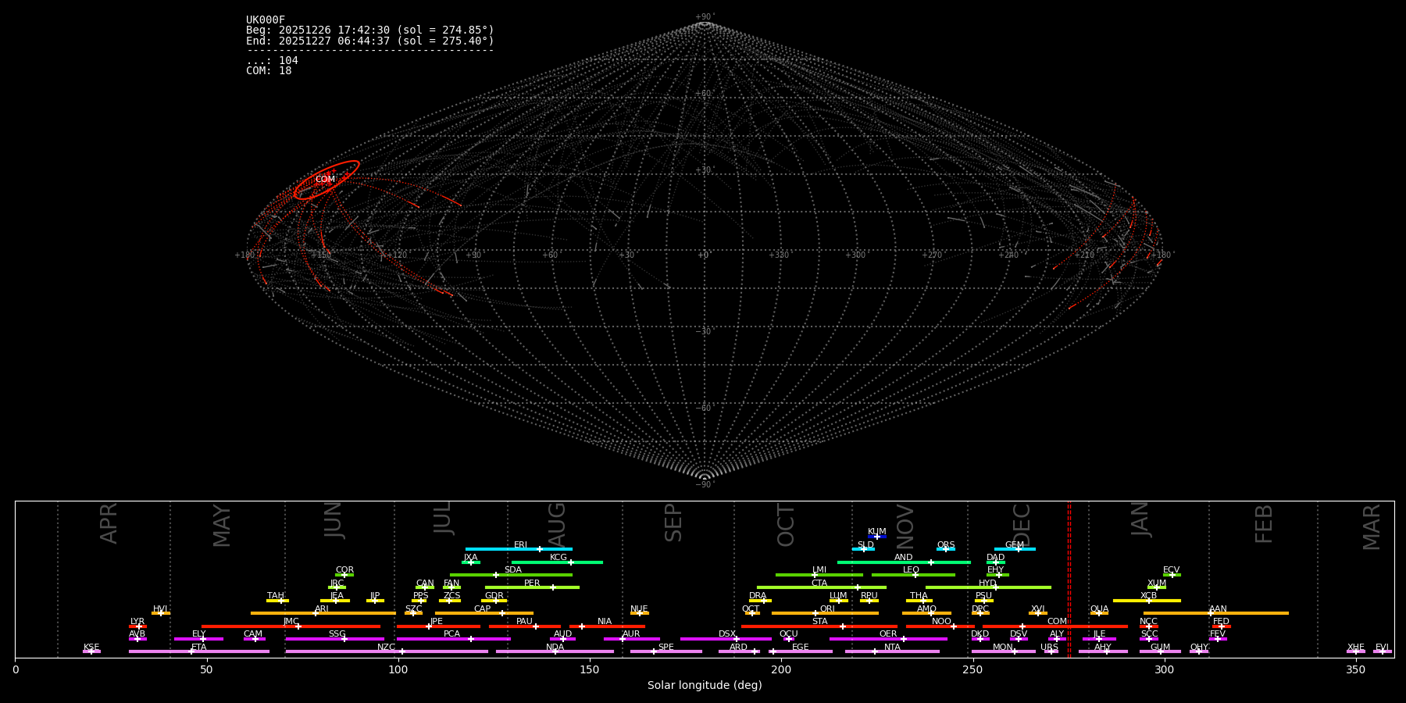Click the ETA shower label

tap(199, 648)
